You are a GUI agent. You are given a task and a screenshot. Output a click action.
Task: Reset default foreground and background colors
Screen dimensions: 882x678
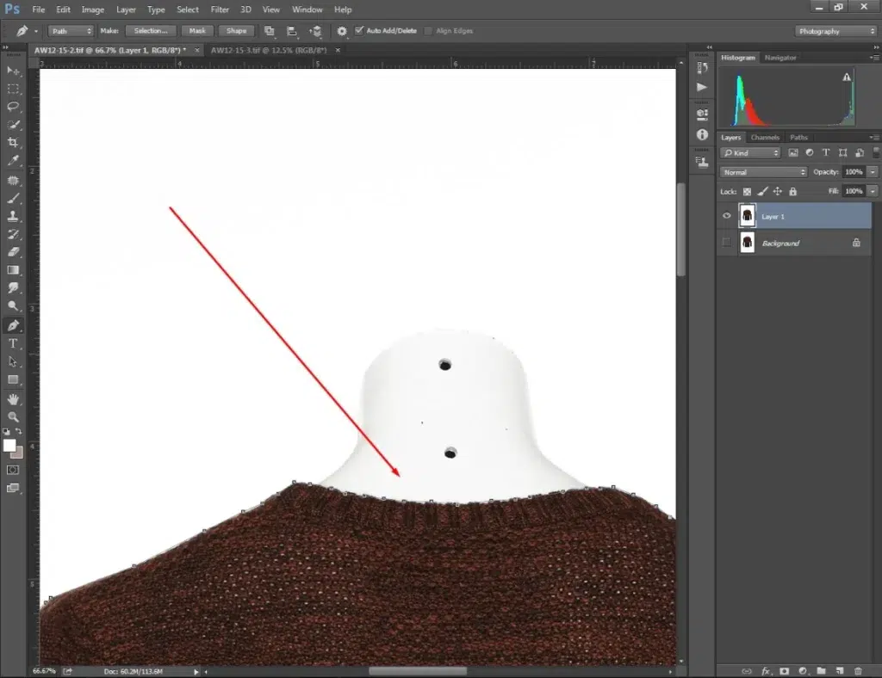tap(6, 431)
